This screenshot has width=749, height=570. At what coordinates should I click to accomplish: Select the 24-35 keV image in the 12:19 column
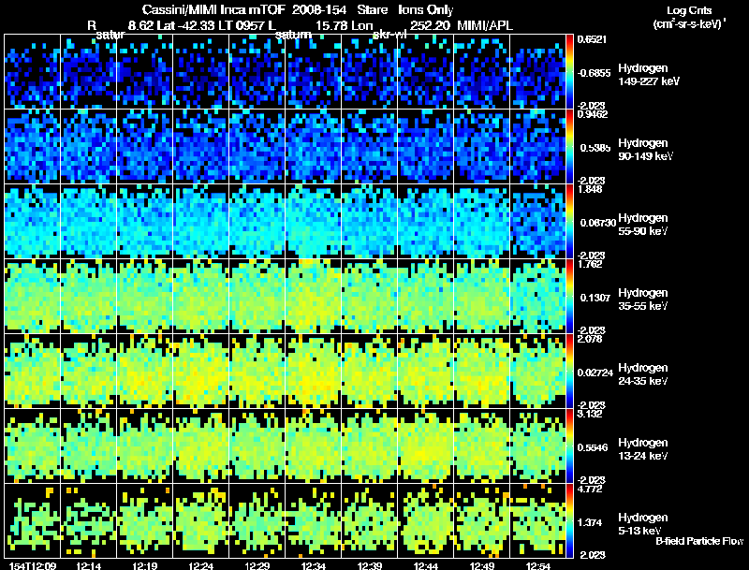pyautogui.click(x=145, y=371)
